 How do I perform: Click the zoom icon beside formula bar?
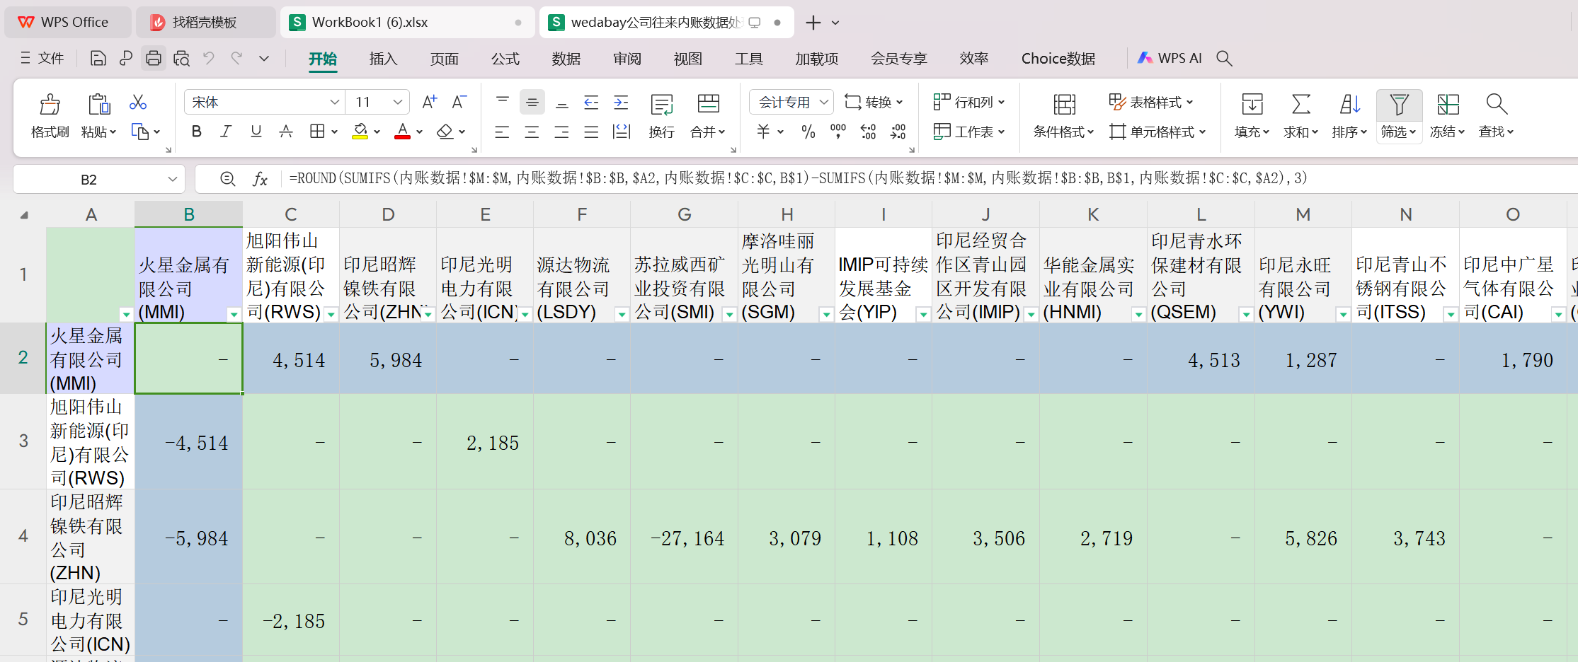pyautogui.click(x=227, y=179)
